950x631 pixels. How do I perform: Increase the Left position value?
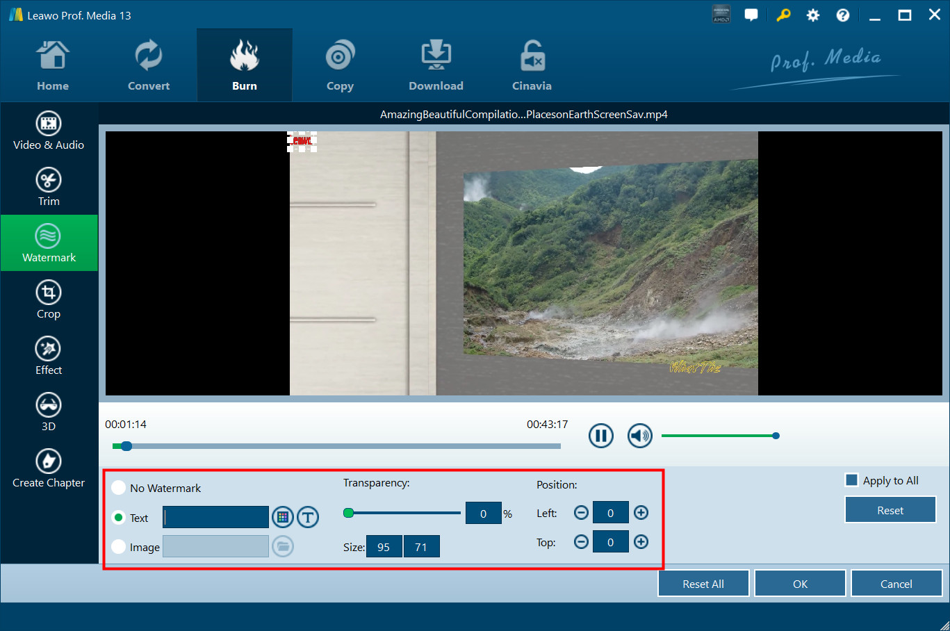click(641, 513)
